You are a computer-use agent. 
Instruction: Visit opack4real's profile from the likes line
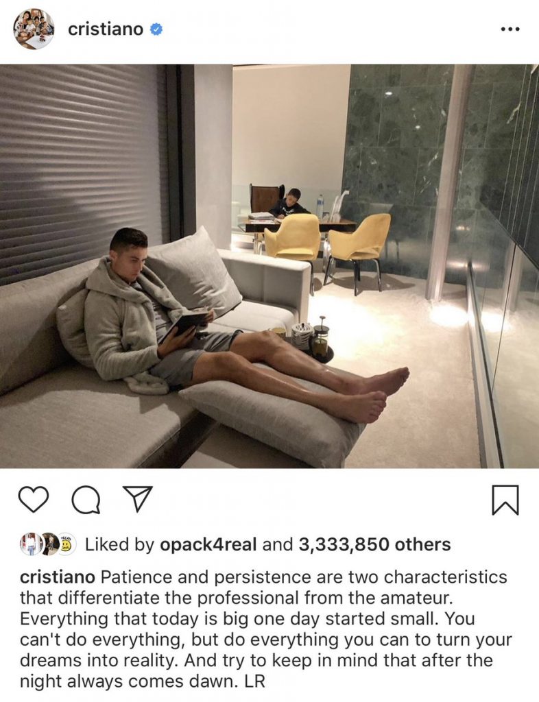point(208,545)
